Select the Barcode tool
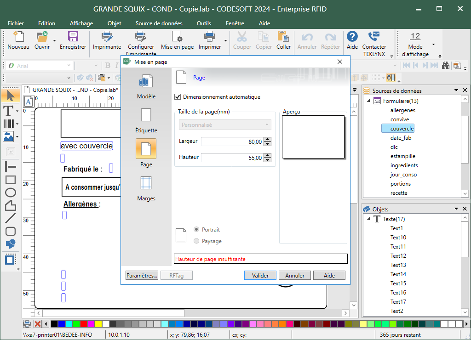This screenshot has height=340, width=471. (8, 124)
